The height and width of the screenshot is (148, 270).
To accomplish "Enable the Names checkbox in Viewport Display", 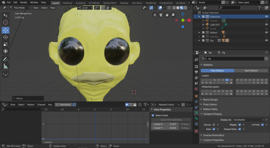I will [x=213, y=125].
